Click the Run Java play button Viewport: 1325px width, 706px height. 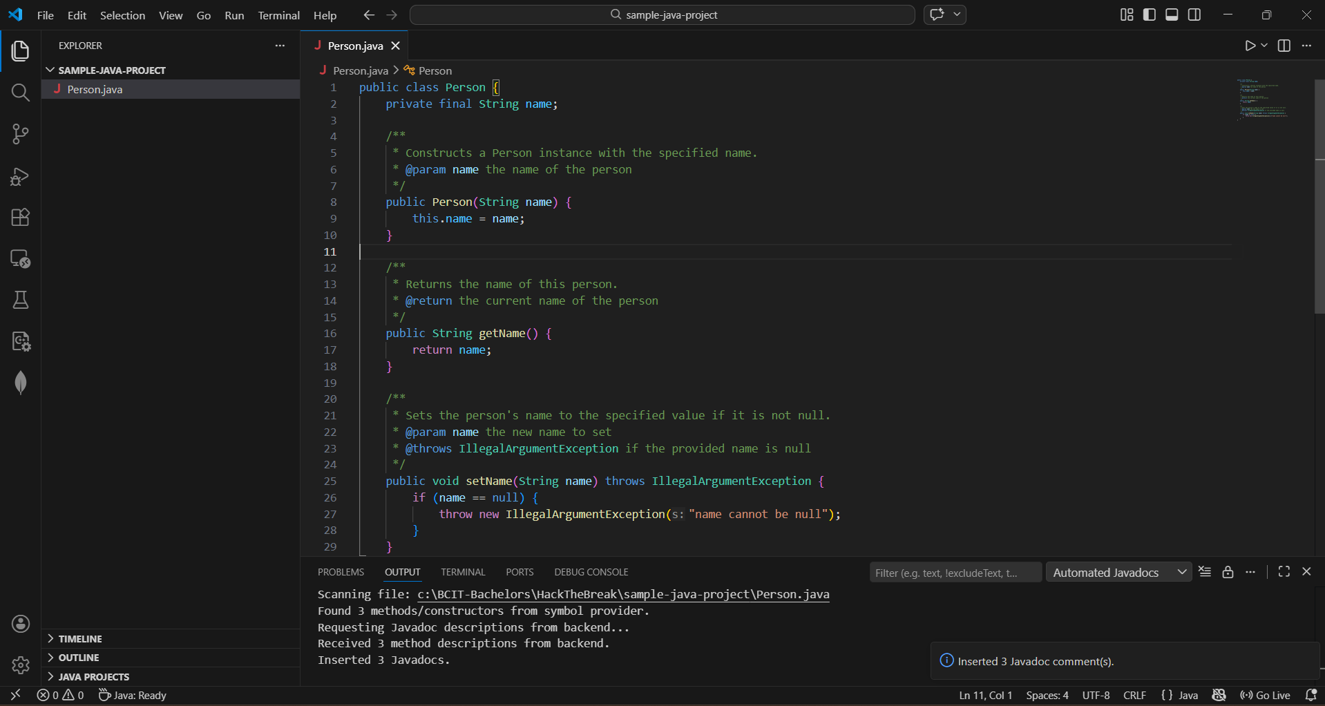[1250, 46]
